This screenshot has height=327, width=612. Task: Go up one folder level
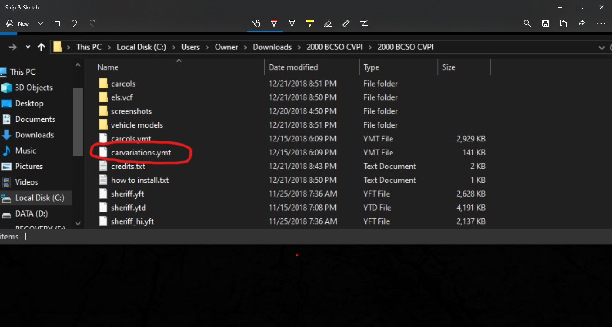pos(41,47)
